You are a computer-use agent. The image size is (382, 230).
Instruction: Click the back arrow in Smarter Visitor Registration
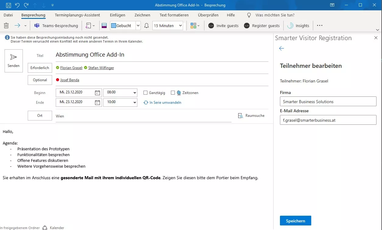click(281, 48)
